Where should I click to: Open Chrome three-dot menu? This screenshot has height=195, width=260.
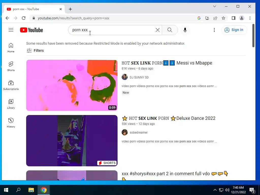[x=250, y=18]
